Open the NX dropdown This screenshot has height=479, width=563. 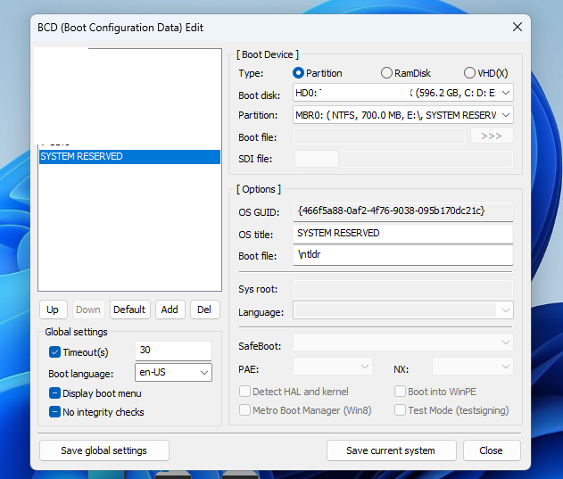(x=473, y=367)
